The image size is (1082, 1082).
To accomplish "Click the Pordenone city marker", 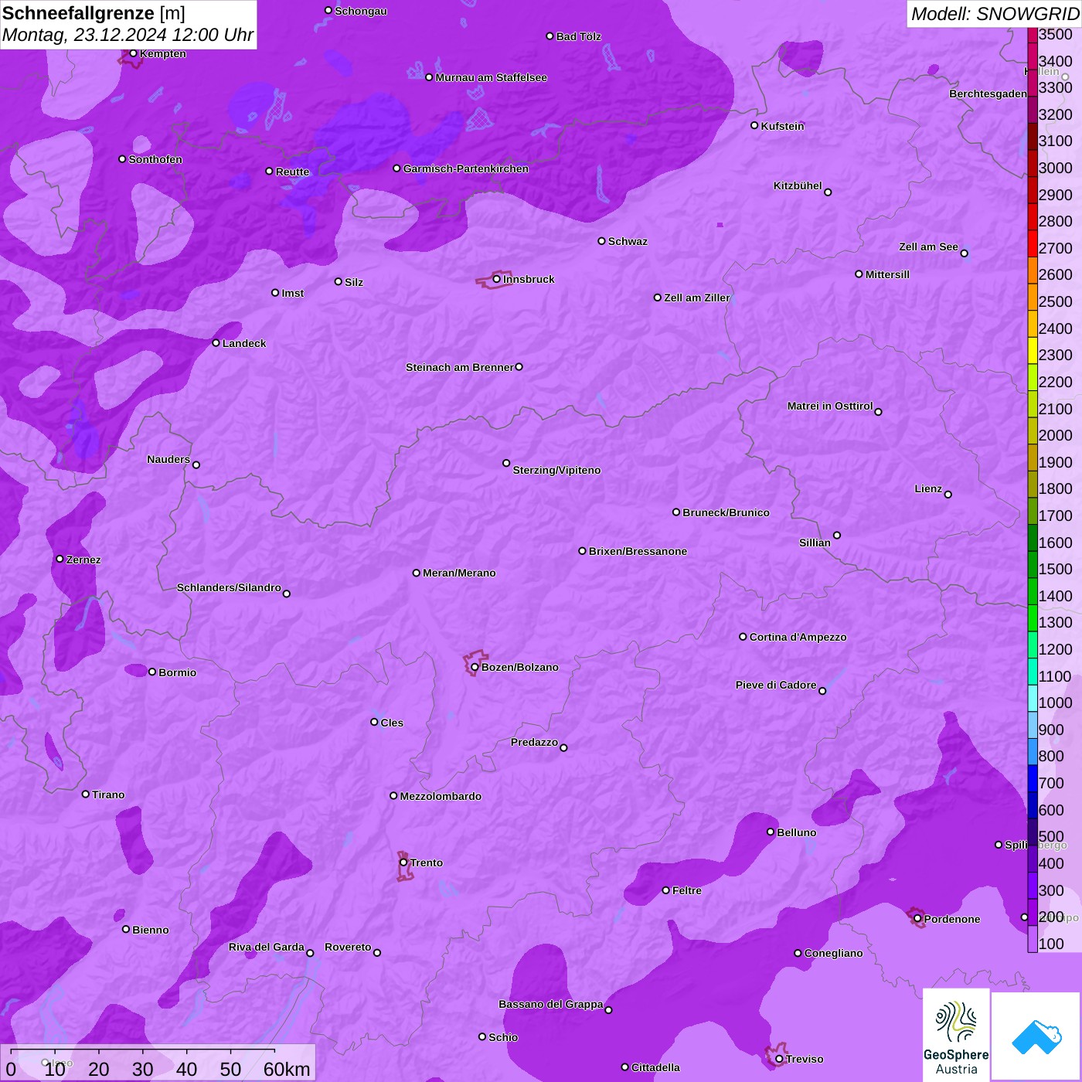I will click(917, 919).
